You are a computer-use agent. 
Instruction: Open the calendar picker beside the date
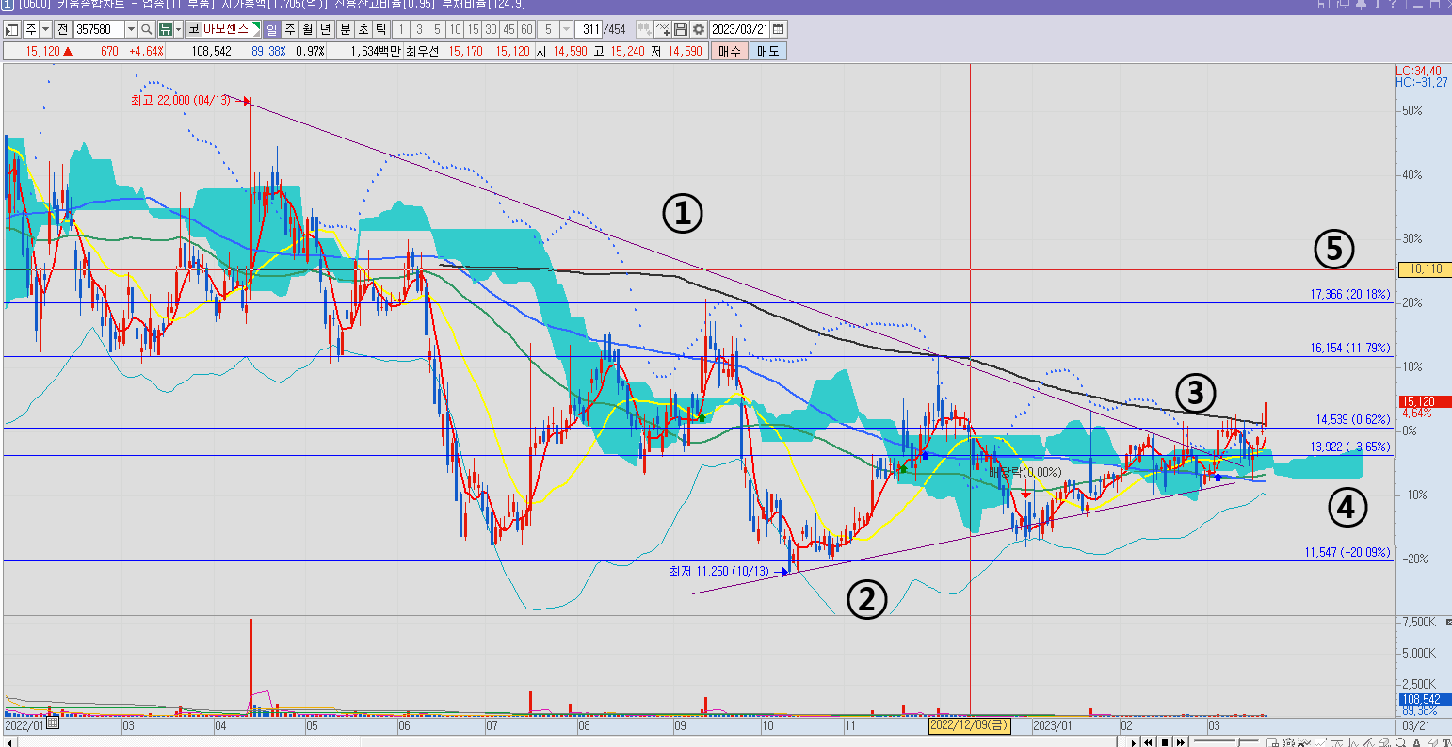click(778, 29)
